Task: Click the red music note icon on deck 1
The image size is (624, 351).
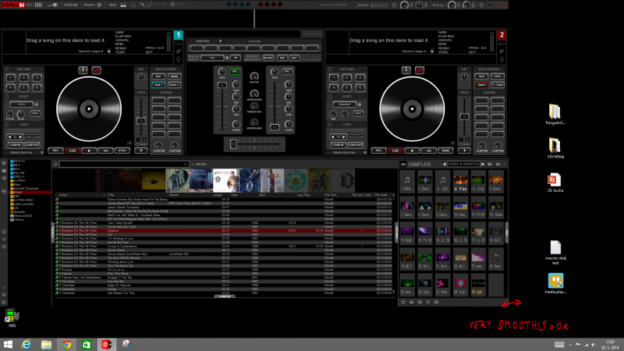Action: pyautogui.click(x=97, y=69)
